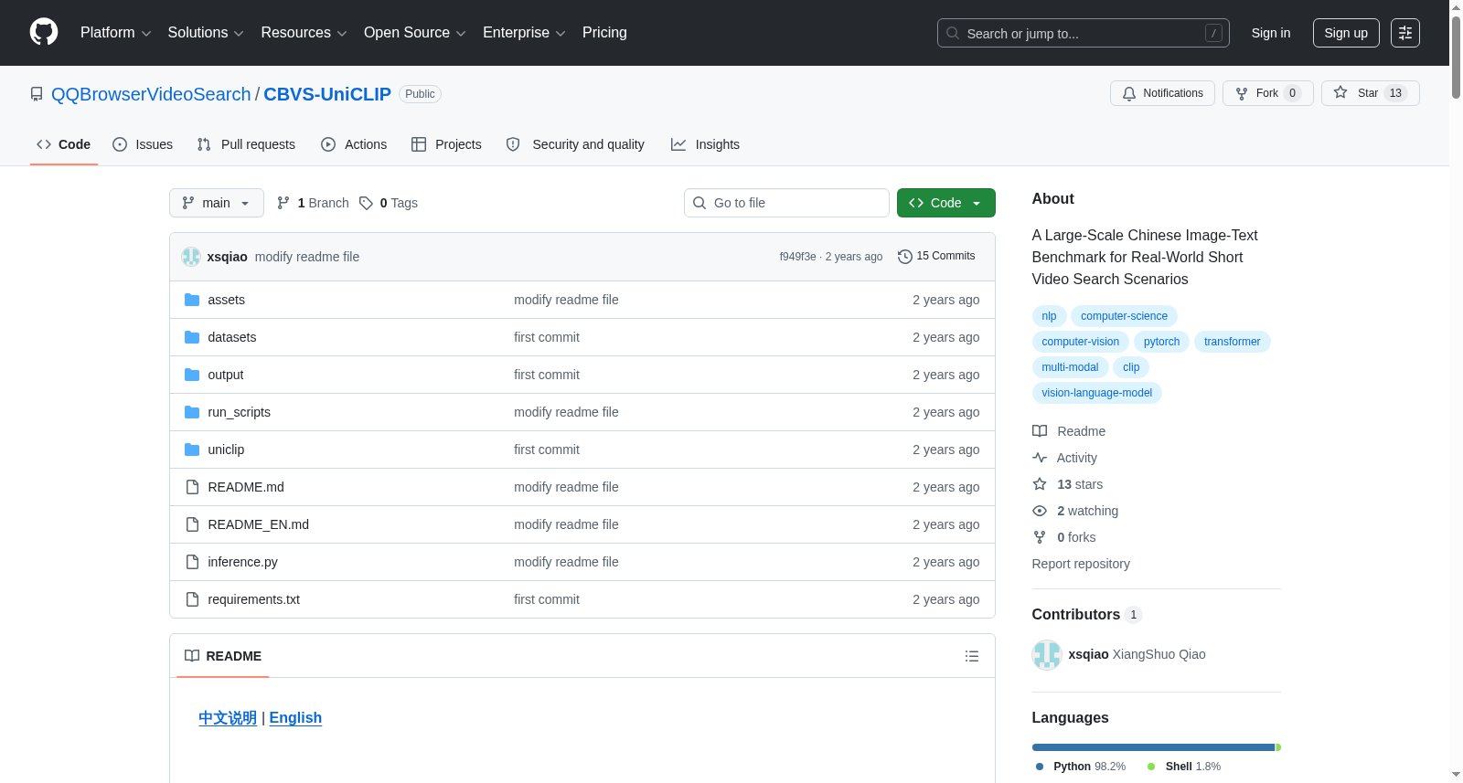
Task: Open the pytorch topic tag
Action: [x=1161, y=342]
